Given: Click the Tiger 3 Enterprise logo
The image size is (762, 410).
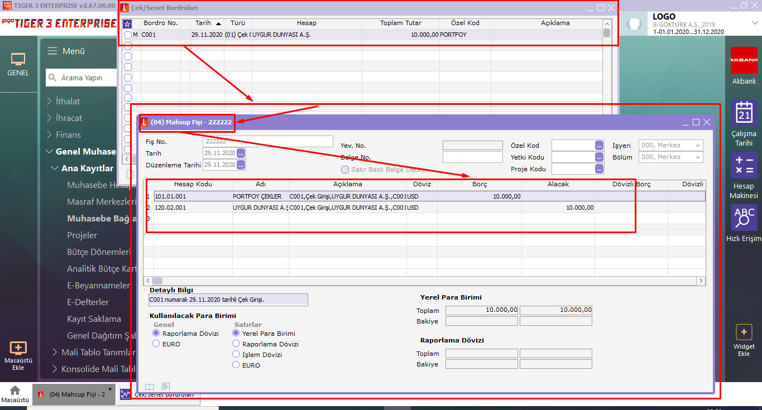Looking at the screenshot, I should (x=59, y=23).
